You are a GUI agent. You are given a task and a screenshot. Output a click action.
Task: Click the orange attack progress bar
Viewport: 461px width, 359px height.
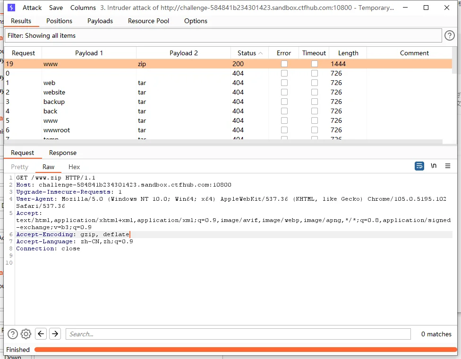pyautogui.click(x=246, y=350)
